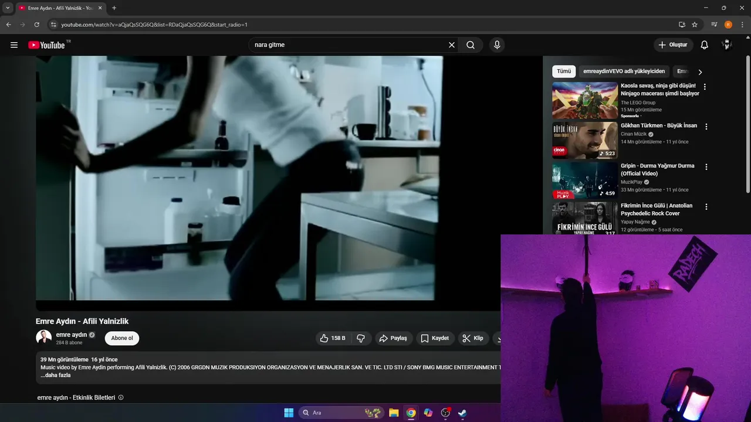This screenshot has height=422, width=751.
Task: Create a clip with Klip button
Action: pos(473,338)
